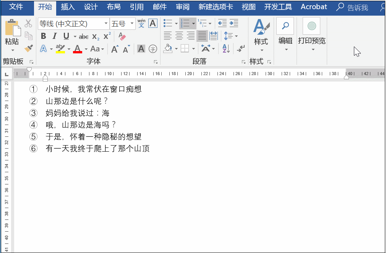Toggle italic formatting
The image size is (386, 253).
[55, 36]
